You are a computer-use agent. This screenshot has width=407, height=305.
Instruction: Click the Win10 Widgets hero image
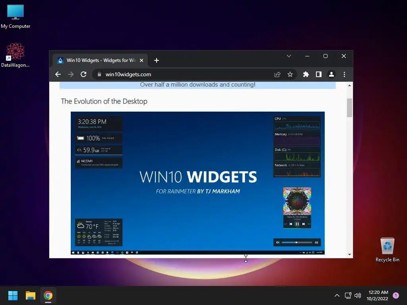pyautogui.click(x=198, y=183)
